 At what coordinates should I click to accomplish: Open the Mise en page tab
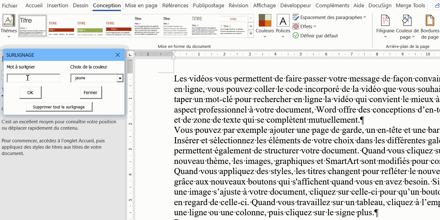click(x=141, y=5)
